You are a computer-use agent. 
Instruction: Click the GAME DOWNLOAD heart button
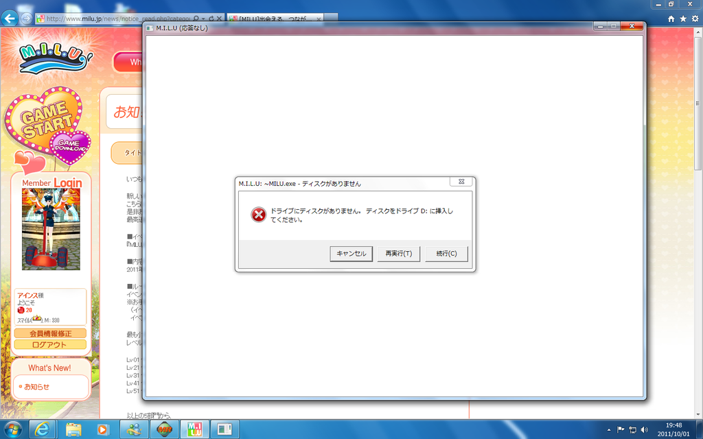(71, 147)
